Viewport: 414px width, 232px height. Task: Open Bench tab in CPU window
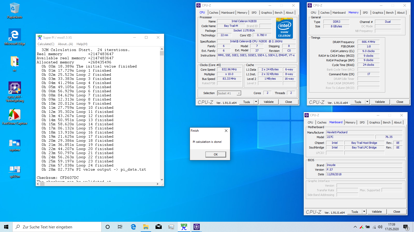pyautogui.click(x=279, y=13)
